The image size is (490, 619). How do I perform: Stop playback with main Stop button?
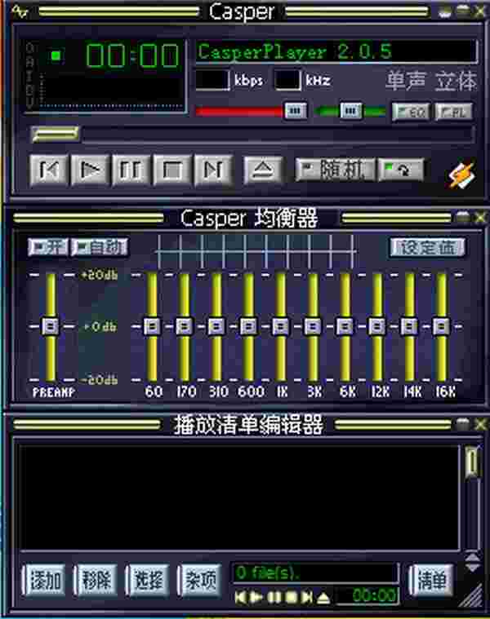pyautogui.click(x=172, y=170)
